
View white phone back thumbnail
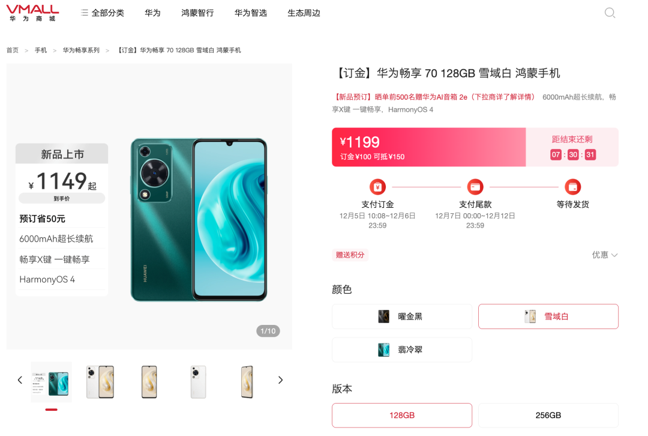tap(198, 382)
